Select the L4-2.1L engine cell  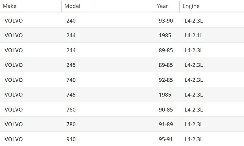point(194,35)
